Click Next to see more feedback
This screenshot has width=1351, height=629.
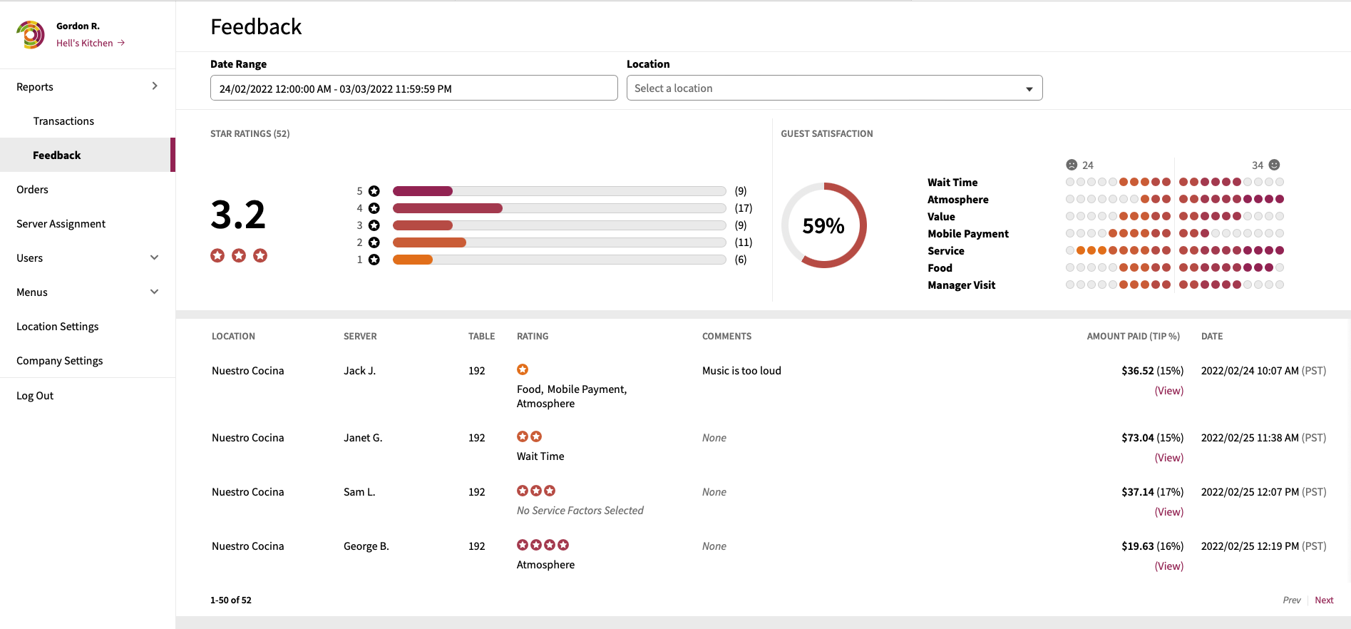(x=1324, y=600)
